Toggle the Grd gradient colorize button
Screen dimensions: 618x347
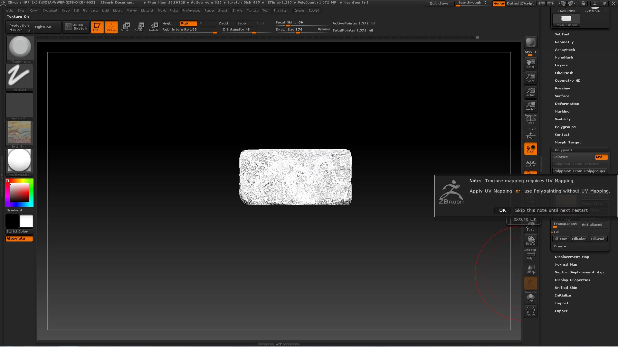tap(601, 157)
